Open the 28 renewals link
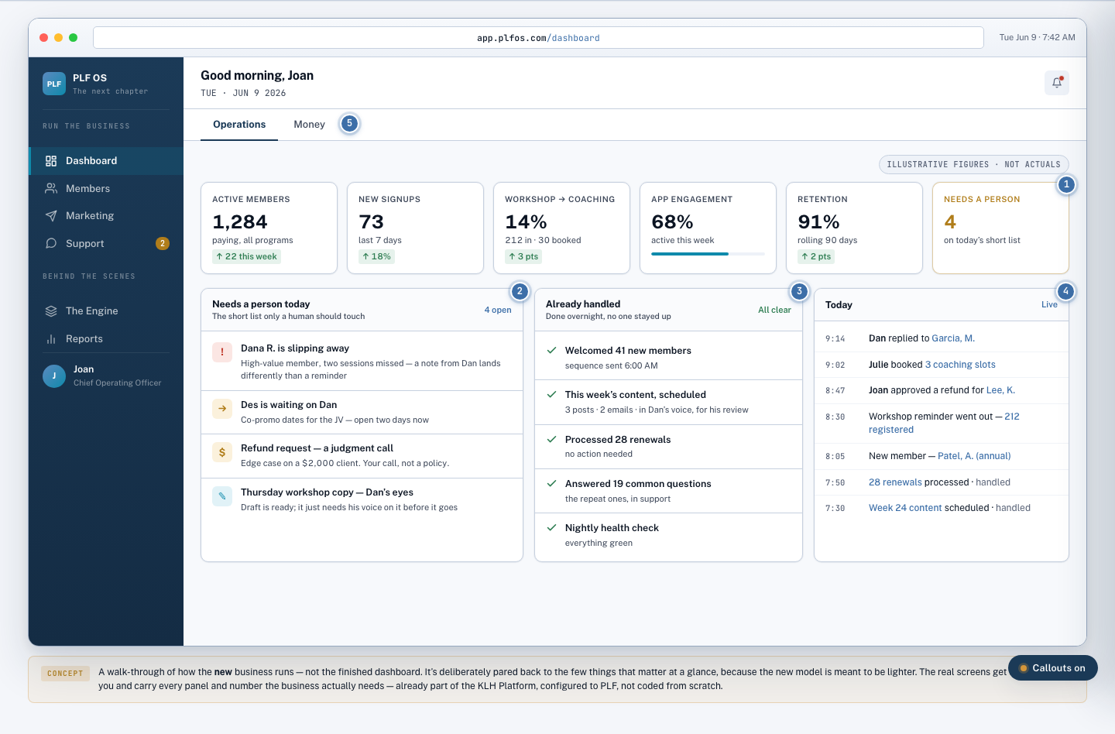 click(x=895, y=482)
